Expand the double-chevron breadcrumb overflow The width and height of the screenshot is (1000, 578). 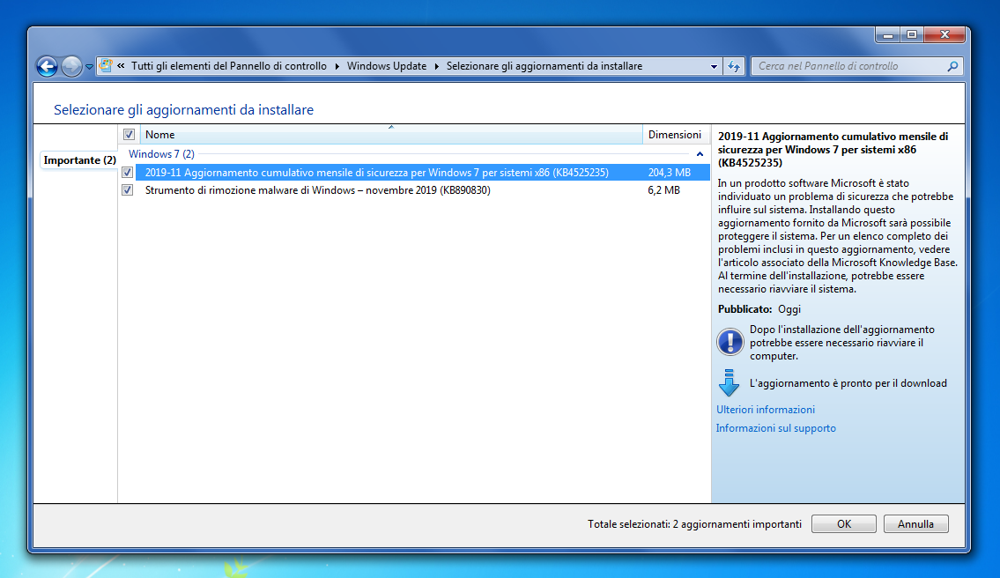(x=122, y=66)
